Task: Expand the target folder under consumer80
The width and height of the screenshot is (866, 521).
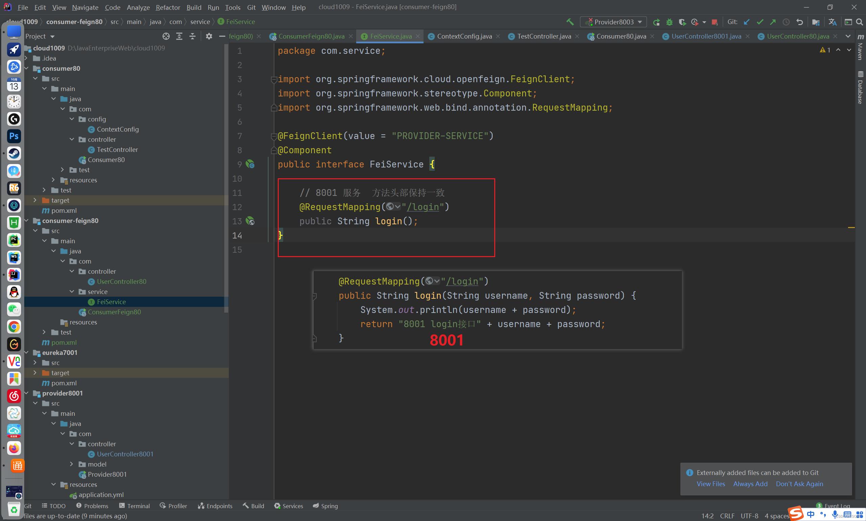Action: coord(35,200)
